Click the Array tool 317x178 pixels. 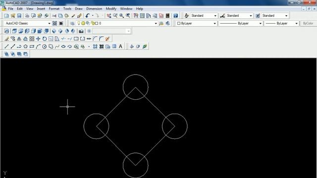(32, 39)
